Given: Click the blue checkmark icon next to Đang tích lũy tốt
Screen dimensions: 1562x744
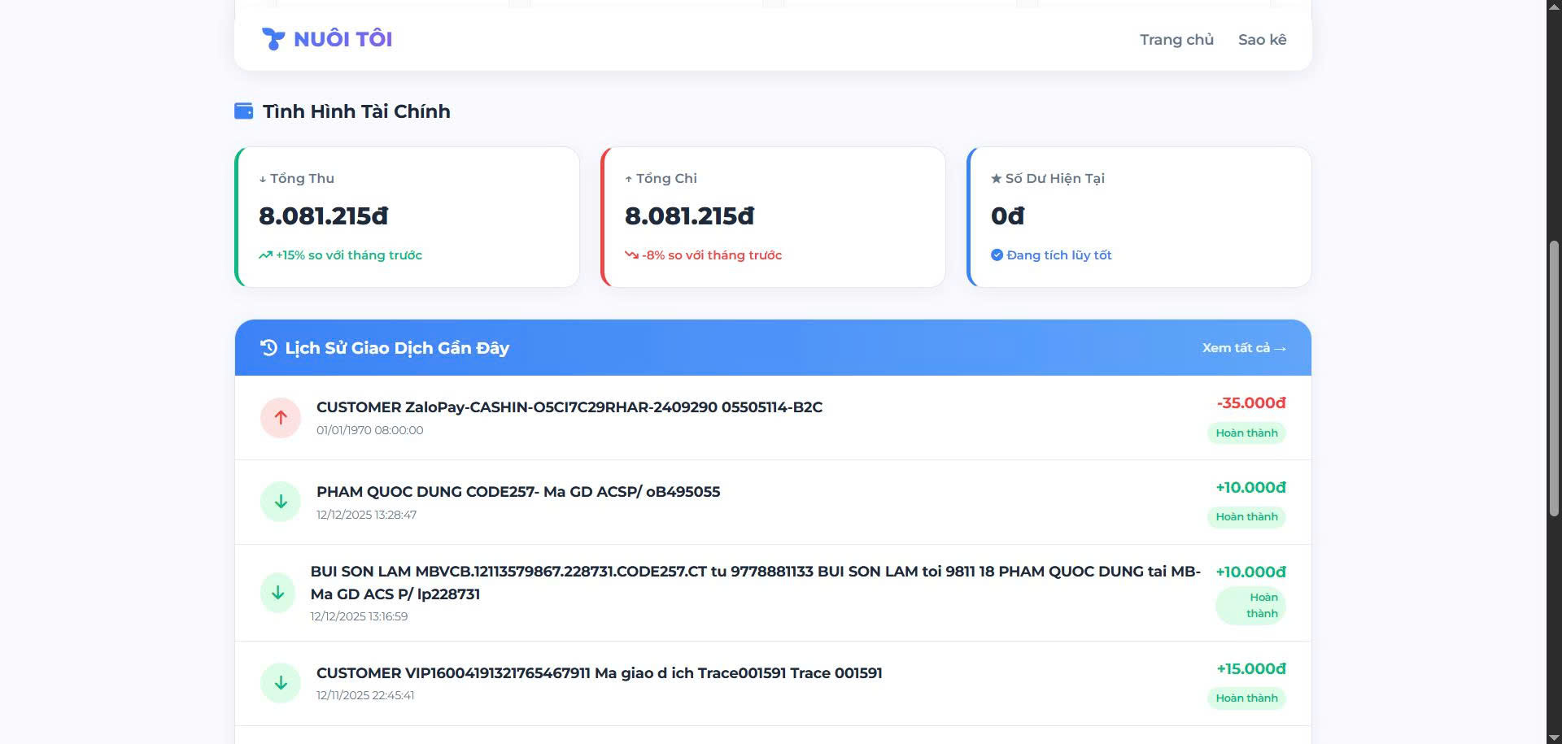Looking at the screenshot, I should [997, 255].
